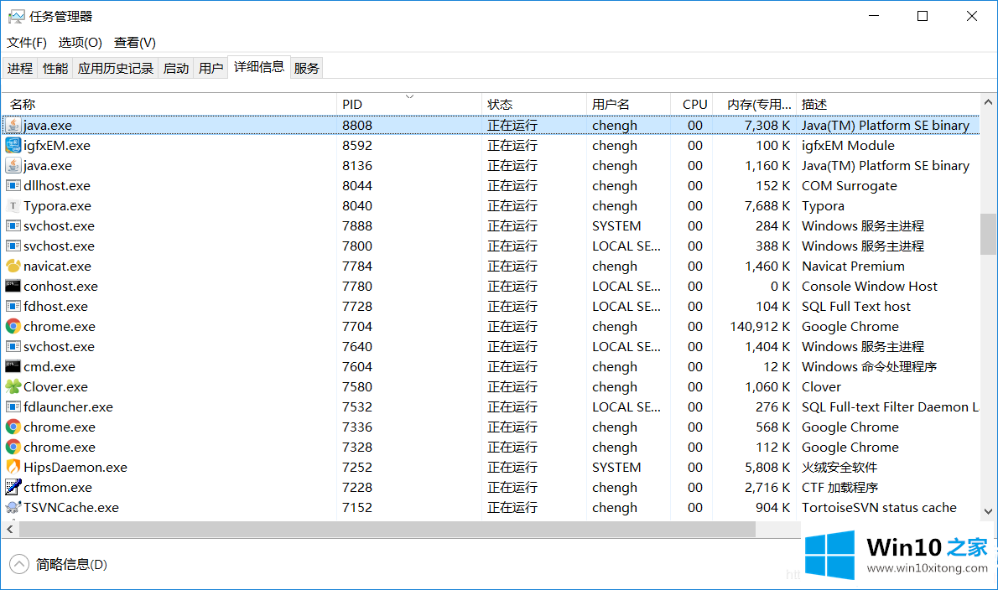Click the COM Surrogate description
The height and width of the screenshot is (590, 998).
(849, 186)
